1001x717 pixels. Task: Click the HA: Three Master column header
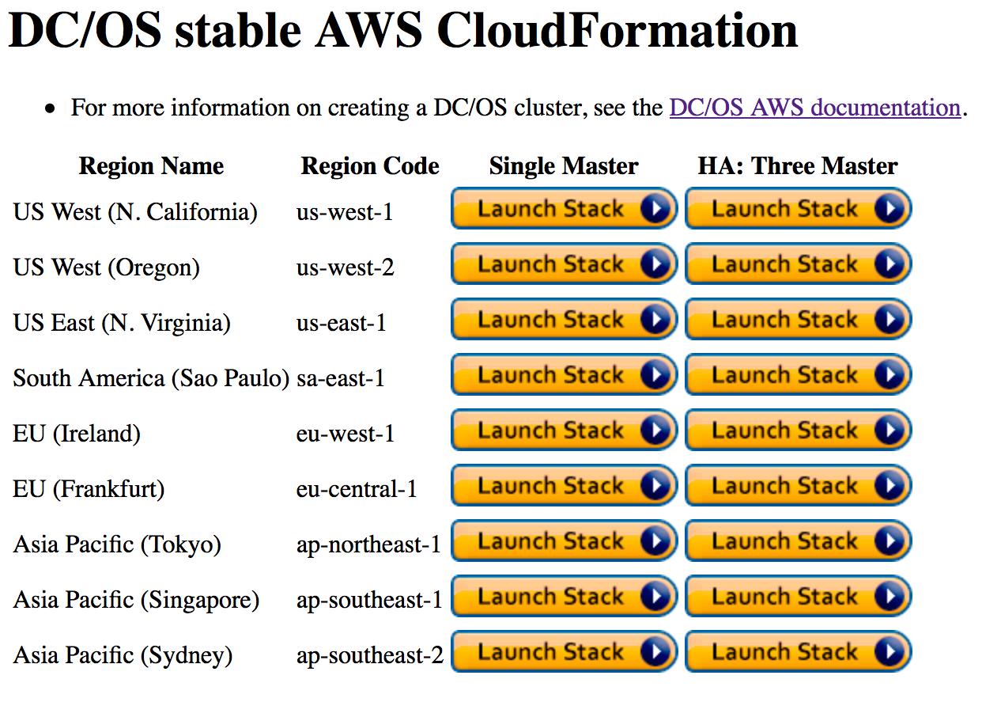[x=798, y=166]
